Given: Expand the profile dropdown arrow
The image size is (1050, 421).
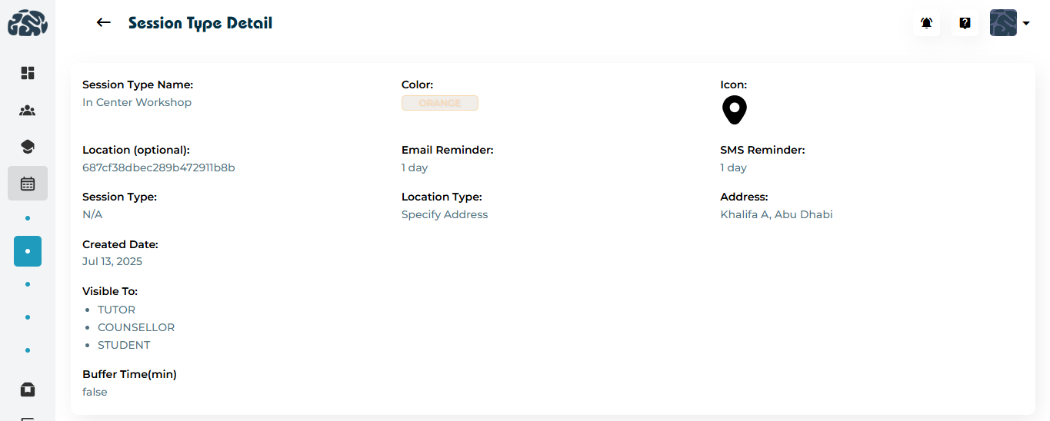Looking at the screenshot, I should (x=1026, y=24).
